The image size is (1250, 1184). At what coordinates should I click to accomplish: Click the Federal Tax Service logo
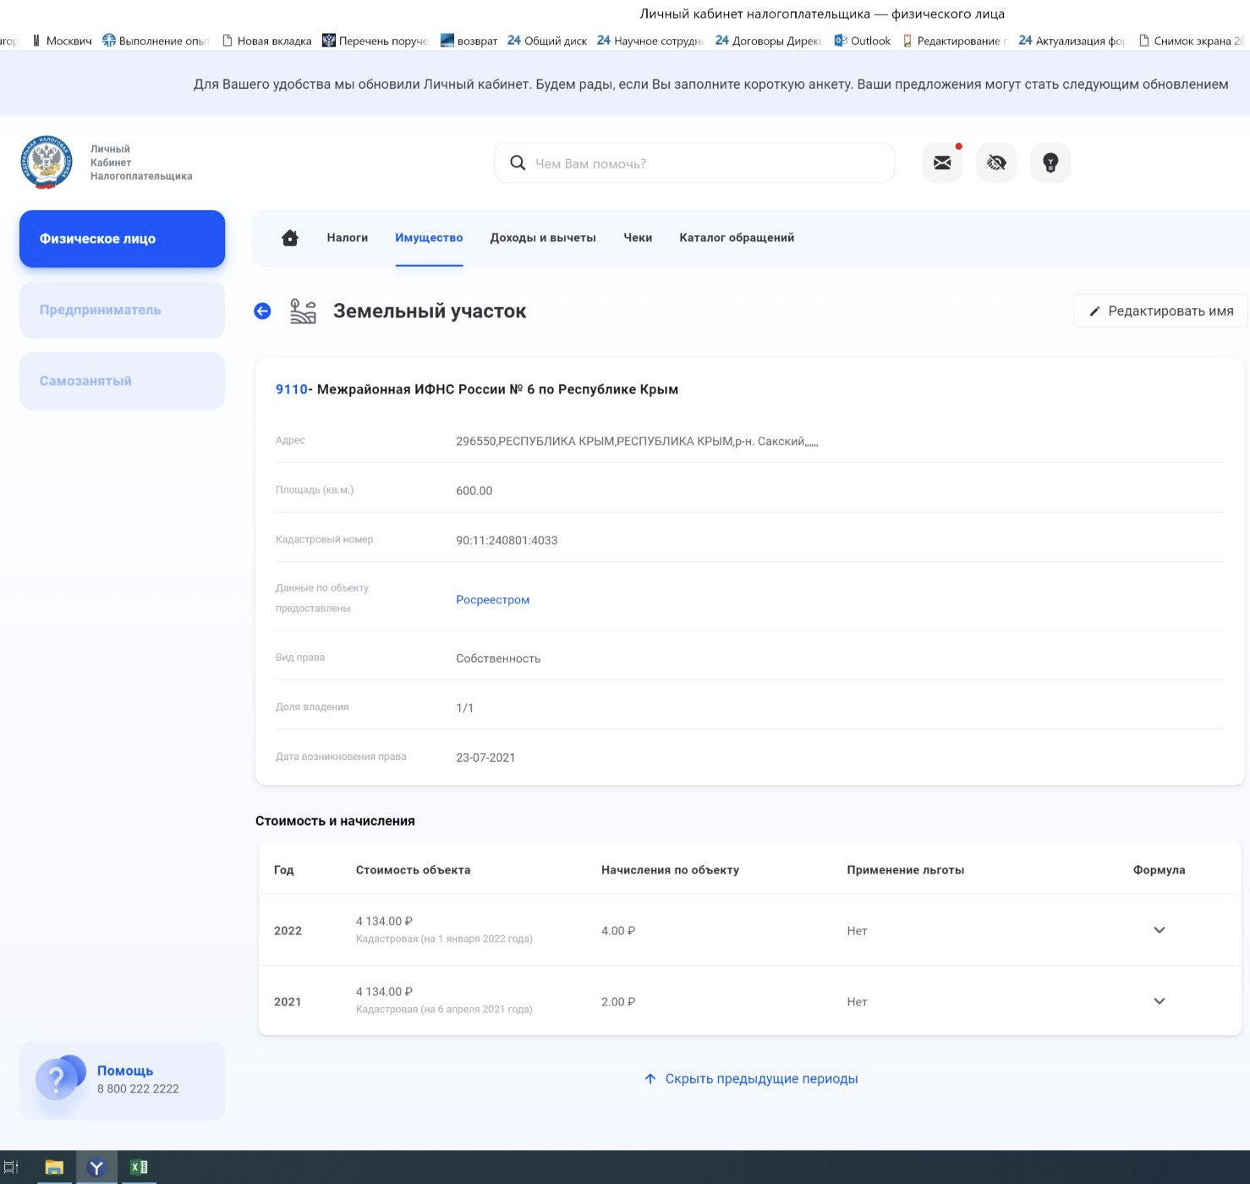pyautogui.click(x=47, y=162)
